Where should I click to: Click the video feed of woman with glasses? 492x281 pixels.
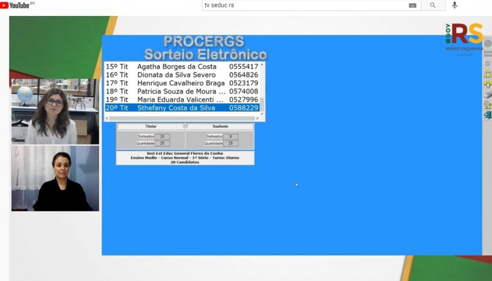coord(55,111)
